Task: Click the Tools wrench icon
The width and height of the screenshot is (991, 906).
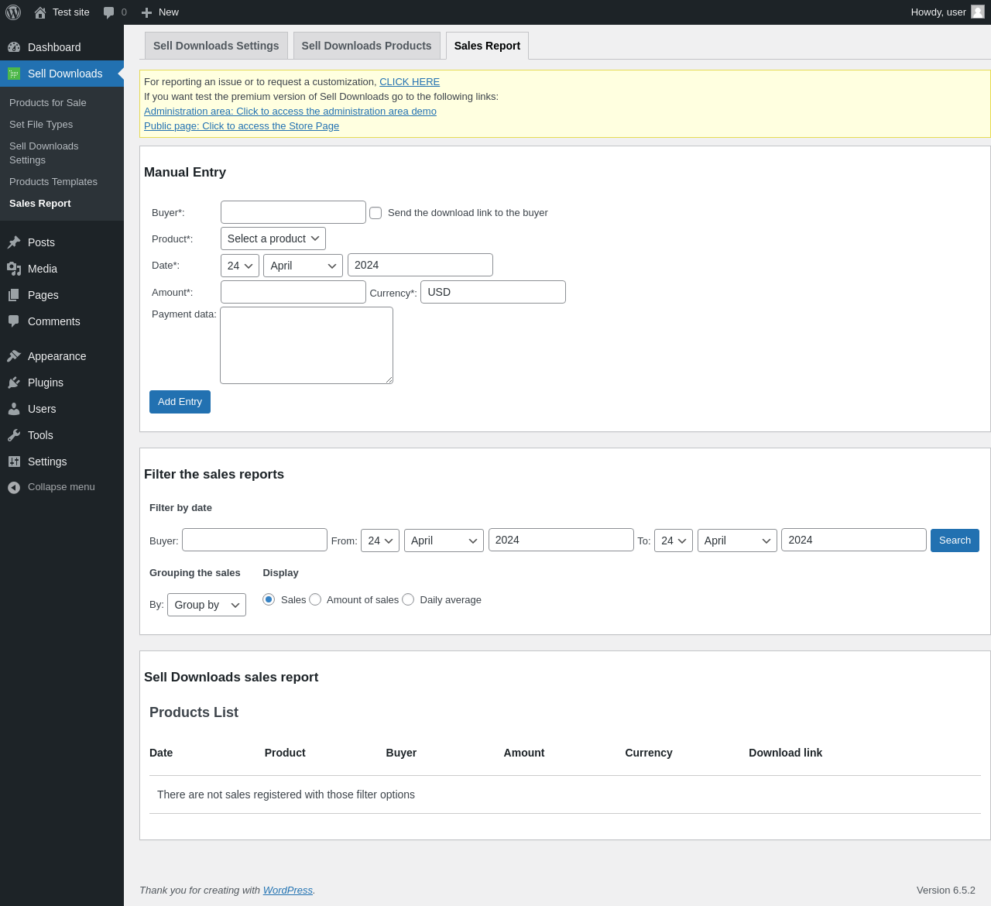Action: 14,435
